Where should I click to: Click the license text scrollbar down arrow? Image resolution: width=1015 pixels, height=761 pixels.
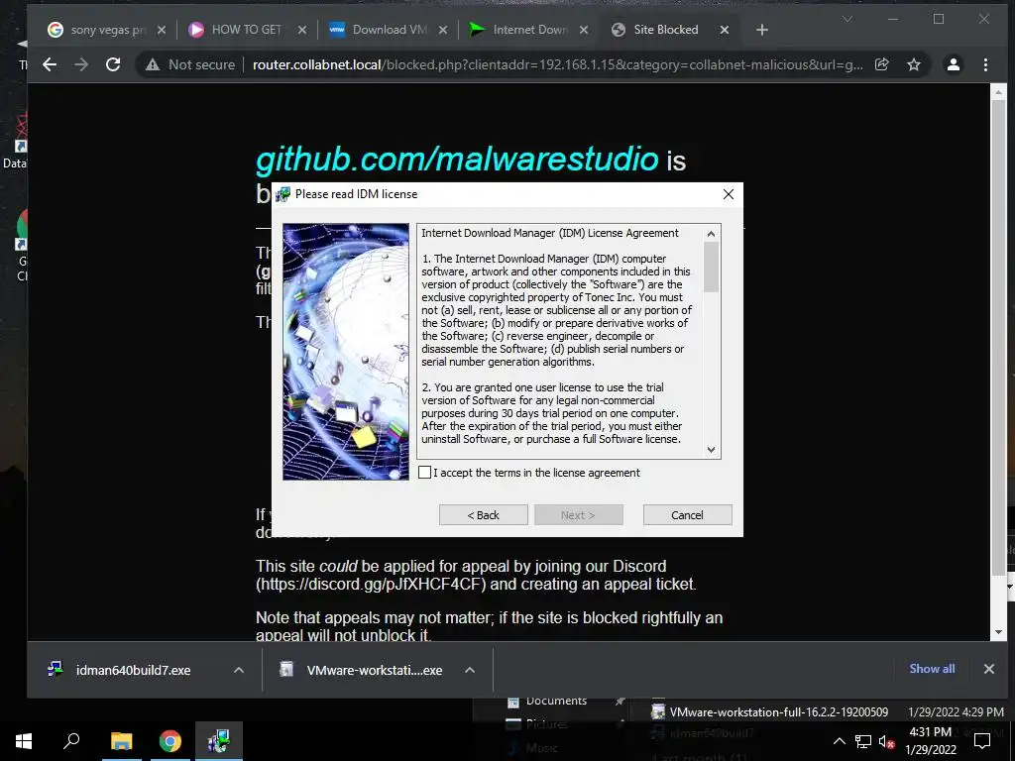(x=712, y=450)
